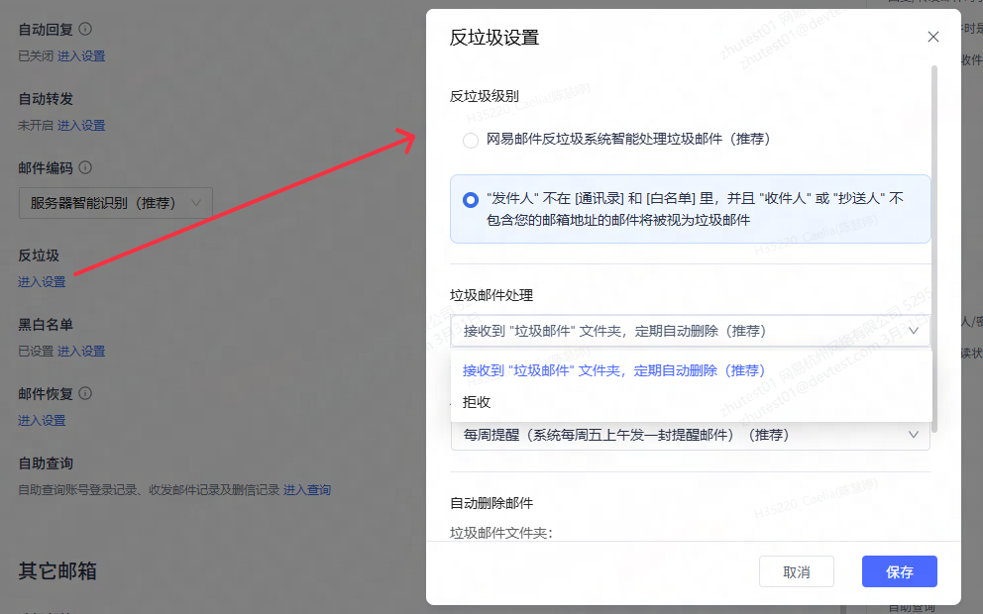The height and width of the screenshot is (614, 983).
Task: Open 进入设置 link under 邮件恢复
Action: [42, 421]
